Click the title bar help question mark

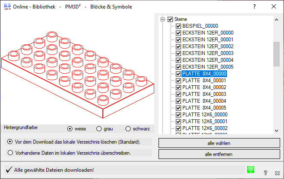254,7
